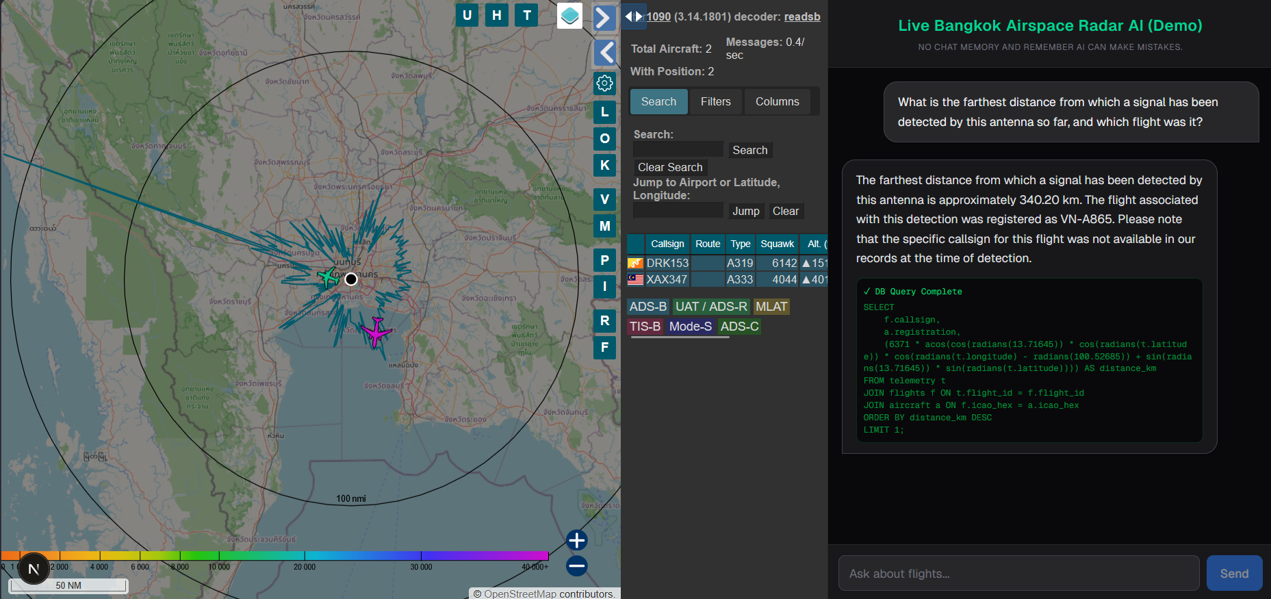Screen dimensions: 1271x599
Task: Open the Columns tab
Action: click(x=777, y=101)
